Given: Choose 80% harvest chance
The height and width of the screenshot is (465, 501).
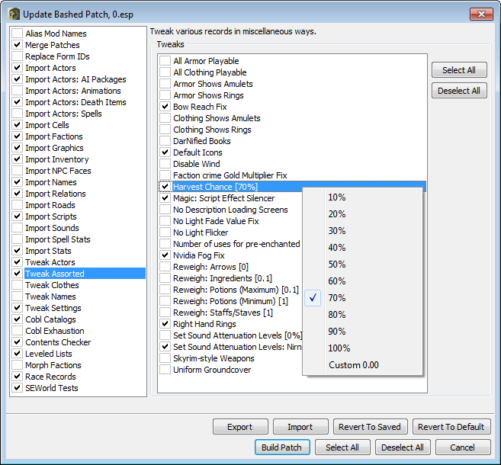Looking at the screenshot, I should (362, 315).
